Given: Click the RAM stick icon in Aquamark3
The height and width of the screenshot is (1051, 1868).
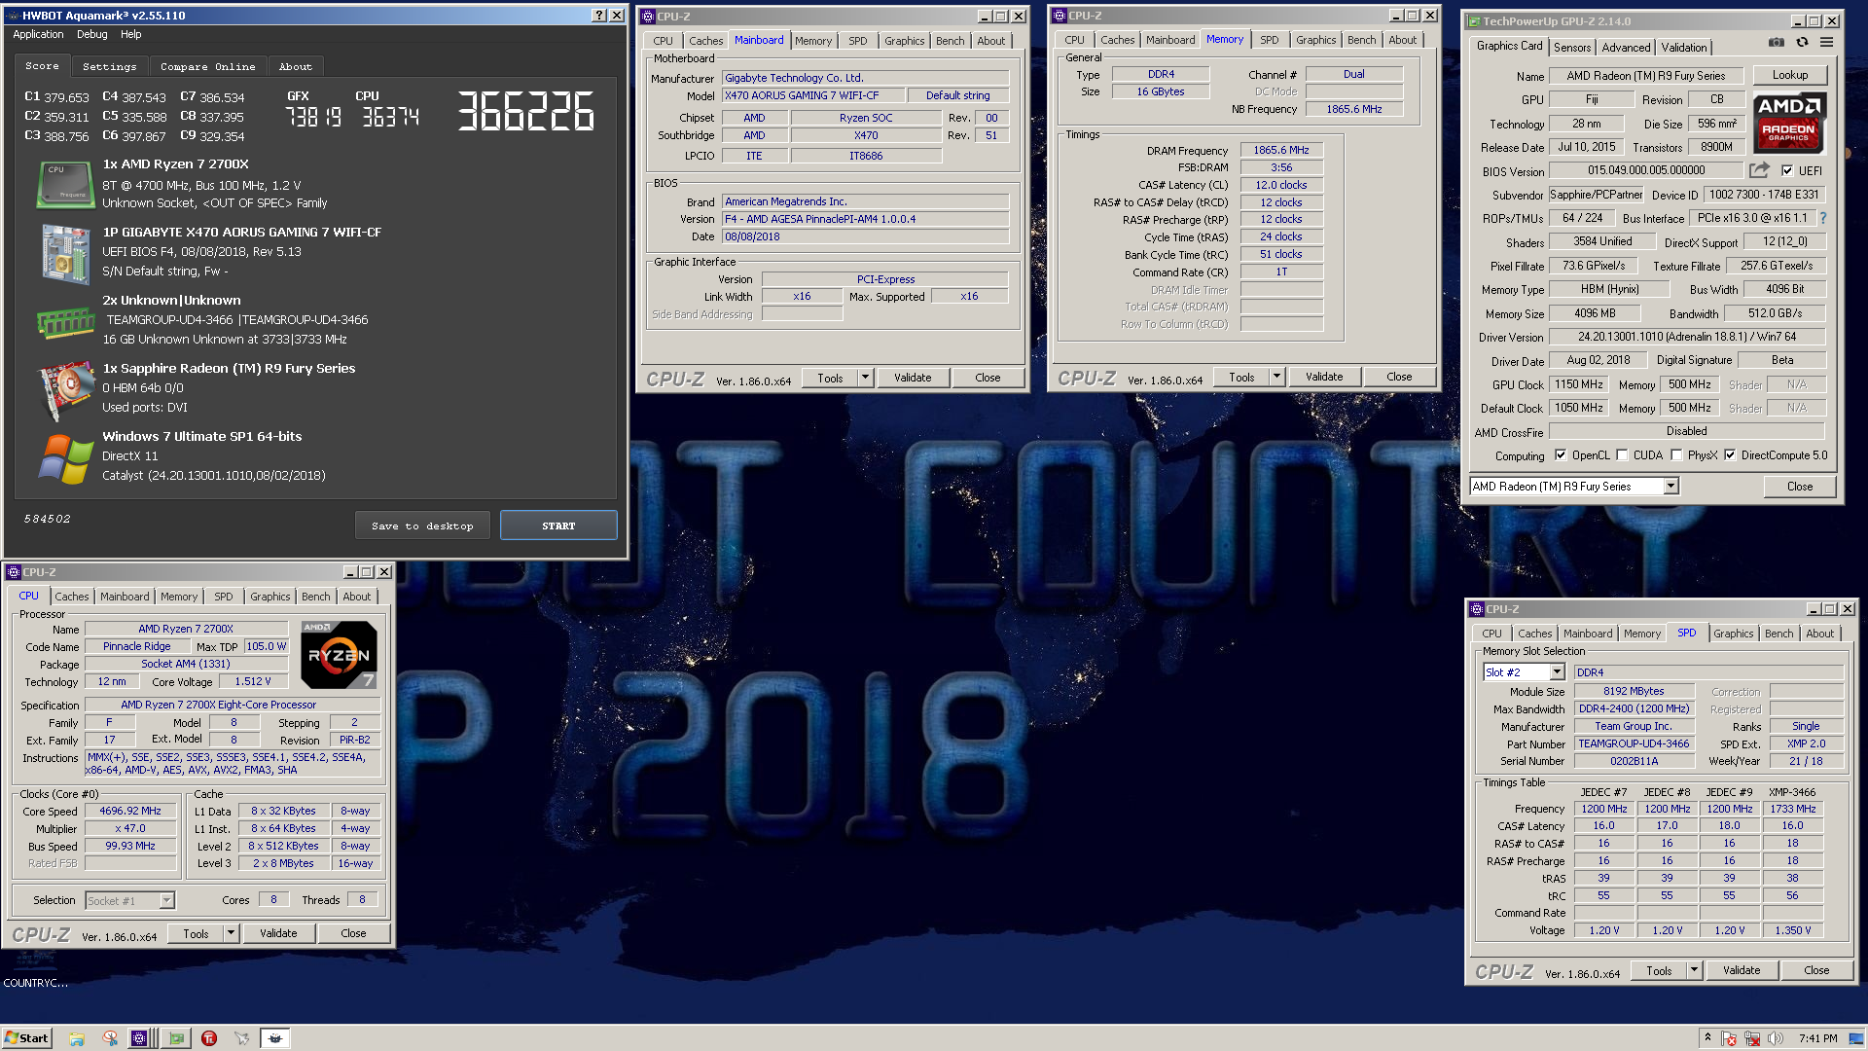Looking at the screenshot, I should pos(64,322).
